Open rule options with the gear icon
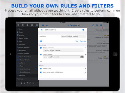Viewport: 125px width, 93px height. click(x=41, y=41)
